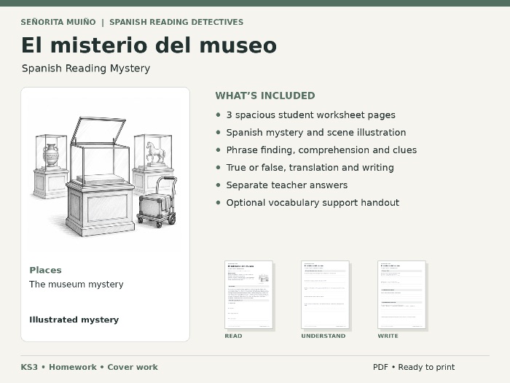Click 'The museum mystery' card text
Image resolution: width=510 pixels, height=383 pixels.
(76, 285)
